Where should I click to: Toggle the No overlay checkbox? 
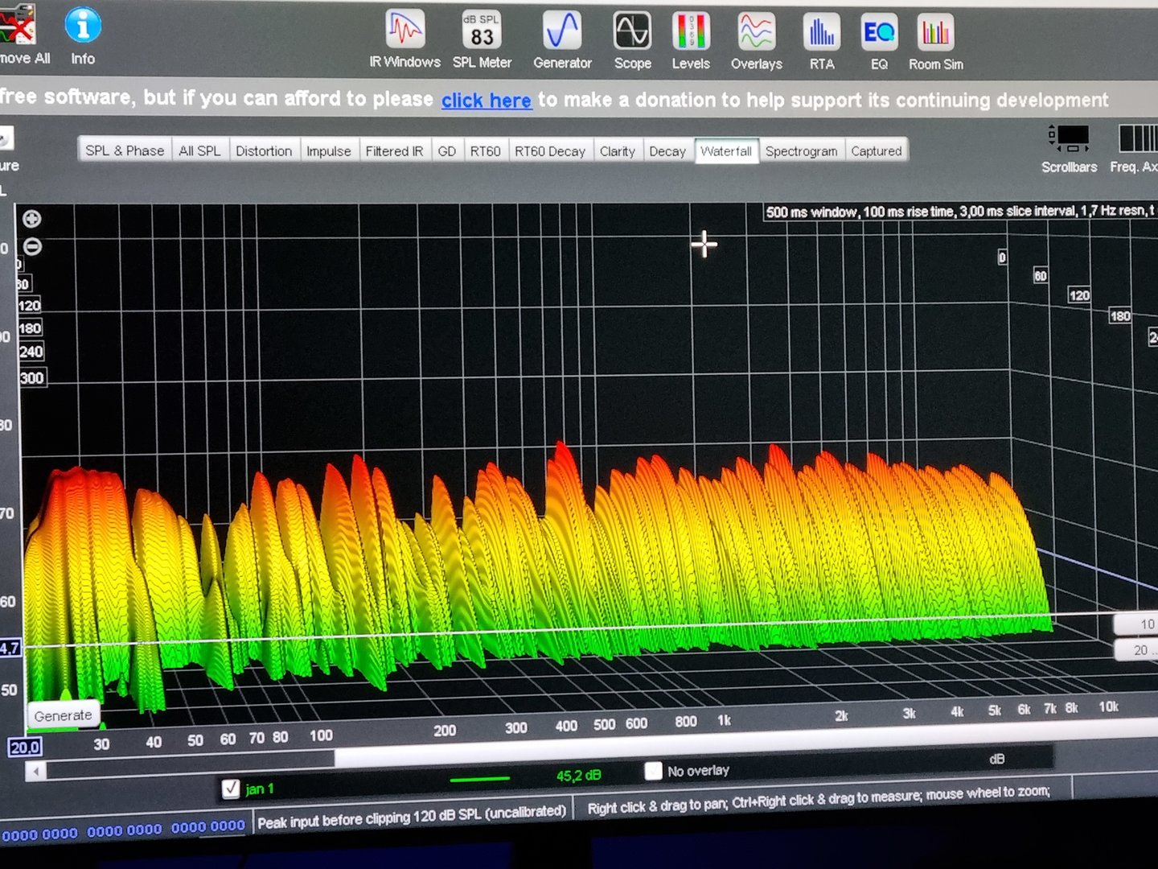point(654,771)
